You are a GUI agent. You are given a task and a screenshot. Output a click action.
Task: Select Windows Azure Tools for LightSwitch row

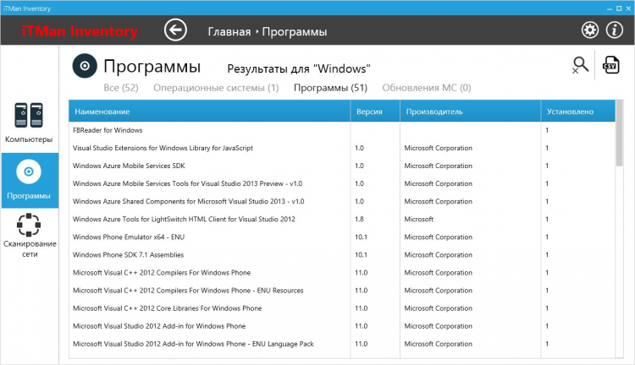coord(342,219)
